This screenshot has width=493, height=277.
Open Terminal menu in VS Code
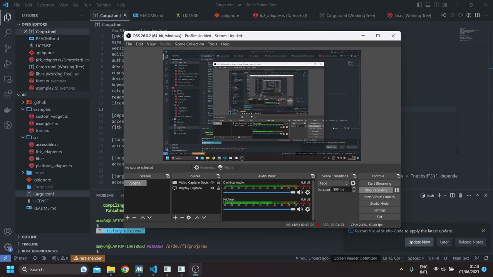pos(104,5)
